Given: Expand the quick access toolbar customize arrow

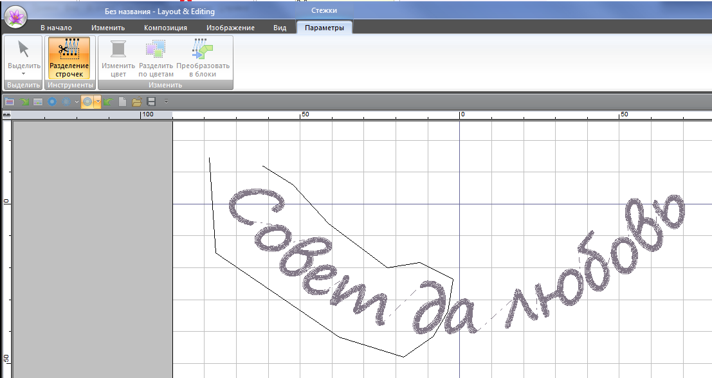Looking at the screenshot, I should click(x=166, y=102).
